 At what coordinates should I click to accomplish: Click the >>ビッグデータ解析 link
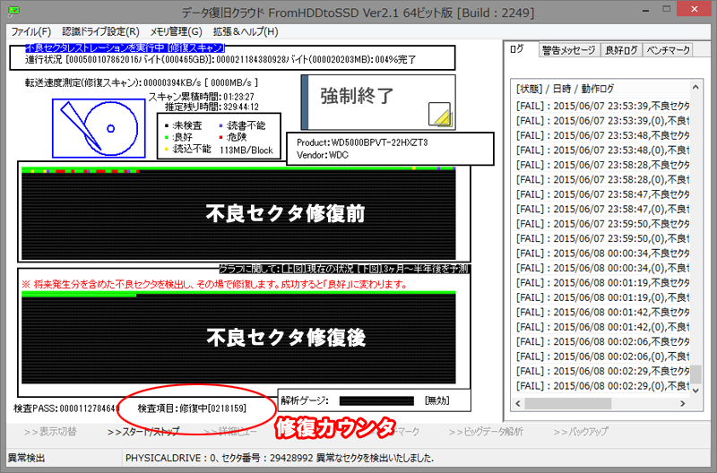pyautogui.click(x=486, y=432)
